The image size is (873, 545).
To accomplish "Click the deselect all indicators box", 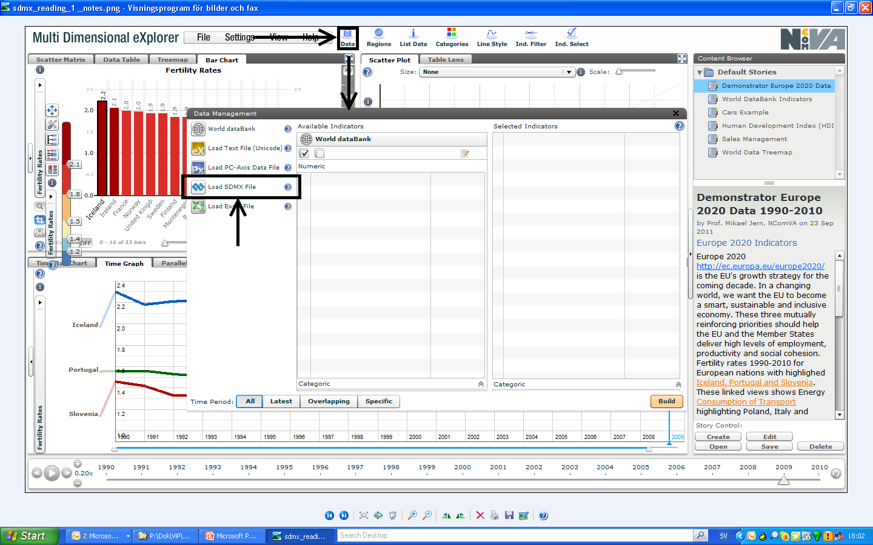I will [x=319, y=153].
